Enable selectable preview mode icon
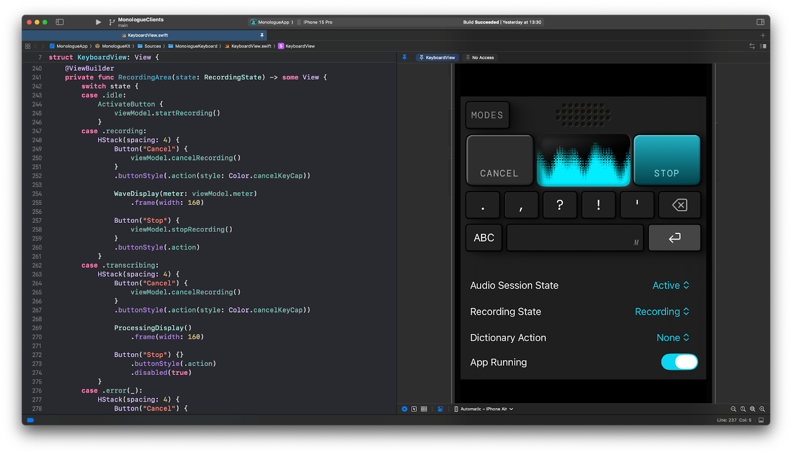The height and width of the screenshot is (454, 792). coord(414,409)
